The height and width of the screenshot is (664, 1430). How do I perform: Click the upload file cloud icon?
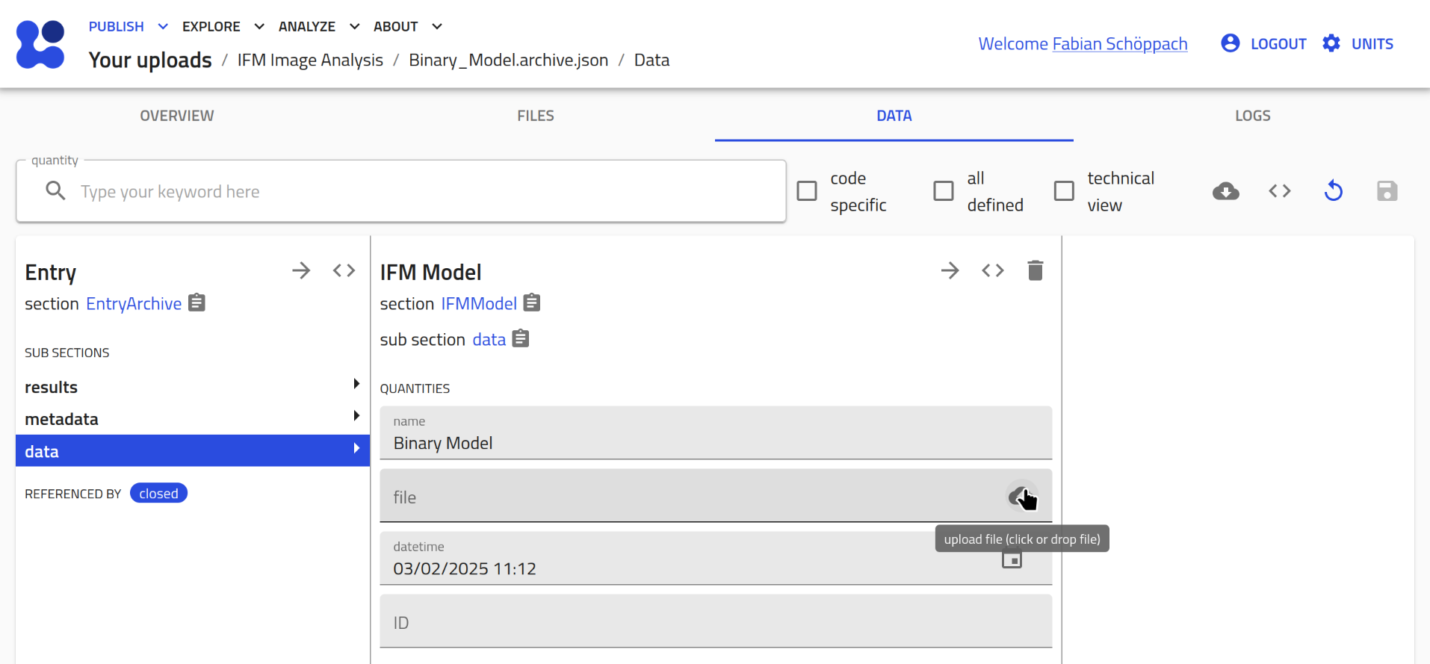click(x=1020, y=496)
